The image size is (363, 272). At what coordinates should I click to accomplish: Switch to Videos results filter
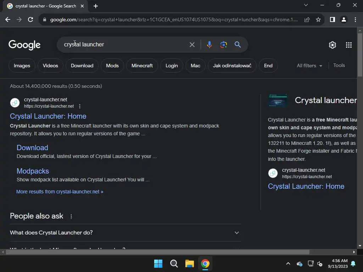pos(50,66)
